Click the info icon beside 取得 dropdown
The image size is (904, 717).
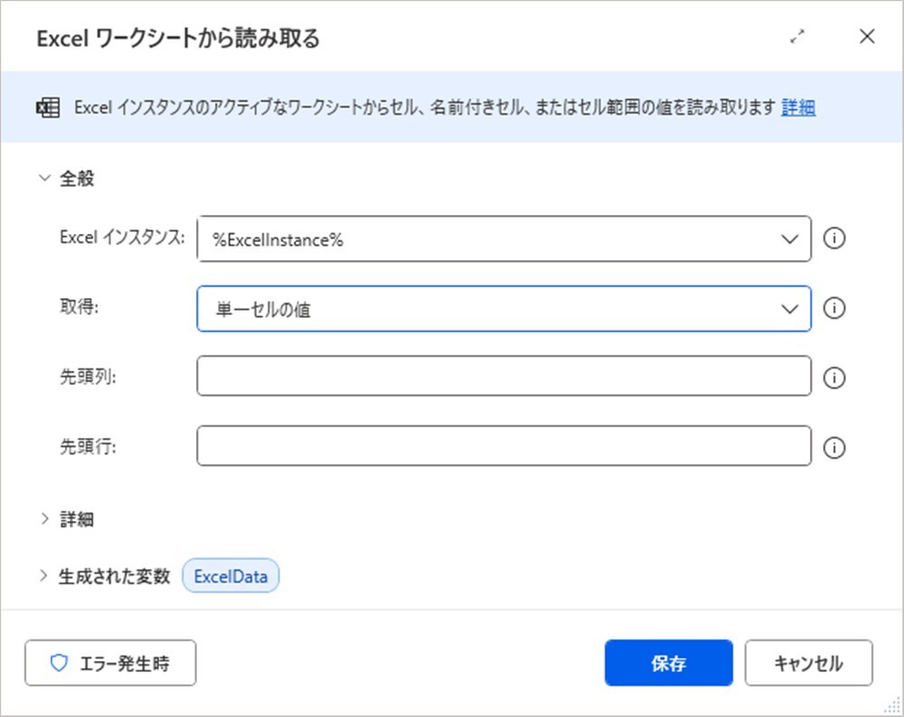coord(833,309)
